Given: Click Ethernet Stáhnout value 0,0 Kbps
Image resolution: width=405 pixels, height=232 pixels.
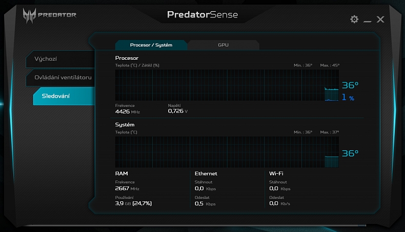Looking at the screenshot, I should click(x=205, y=189).
